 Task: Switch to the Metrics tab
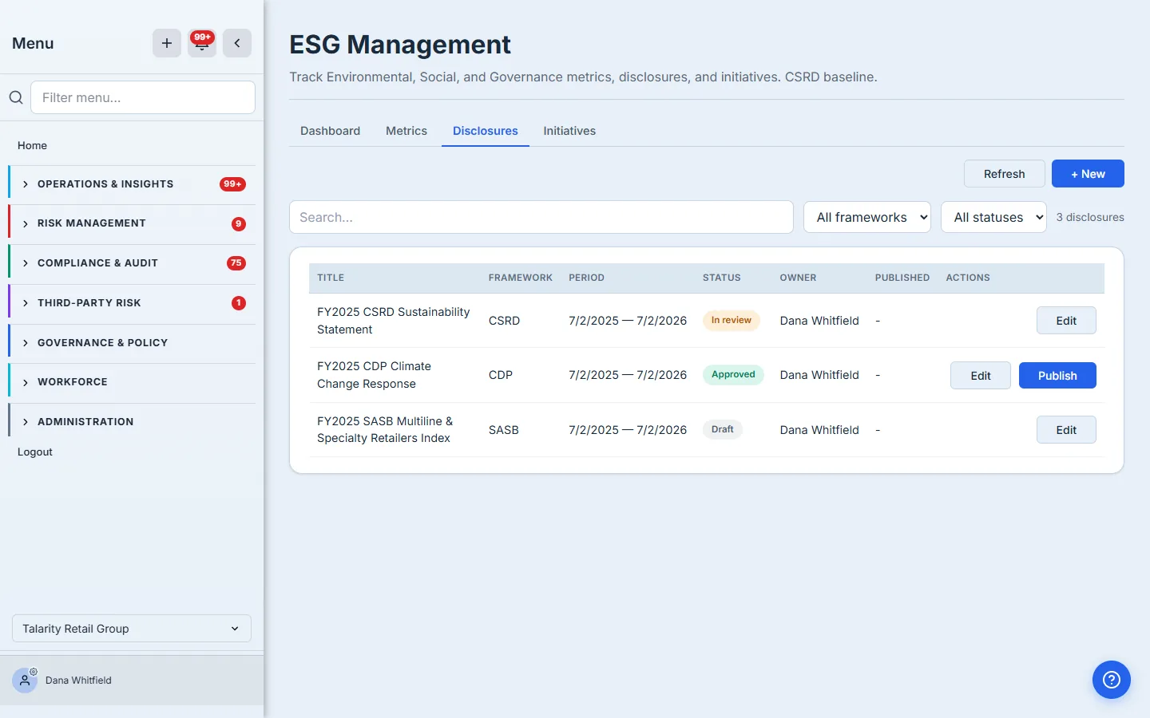click(406, 131)
